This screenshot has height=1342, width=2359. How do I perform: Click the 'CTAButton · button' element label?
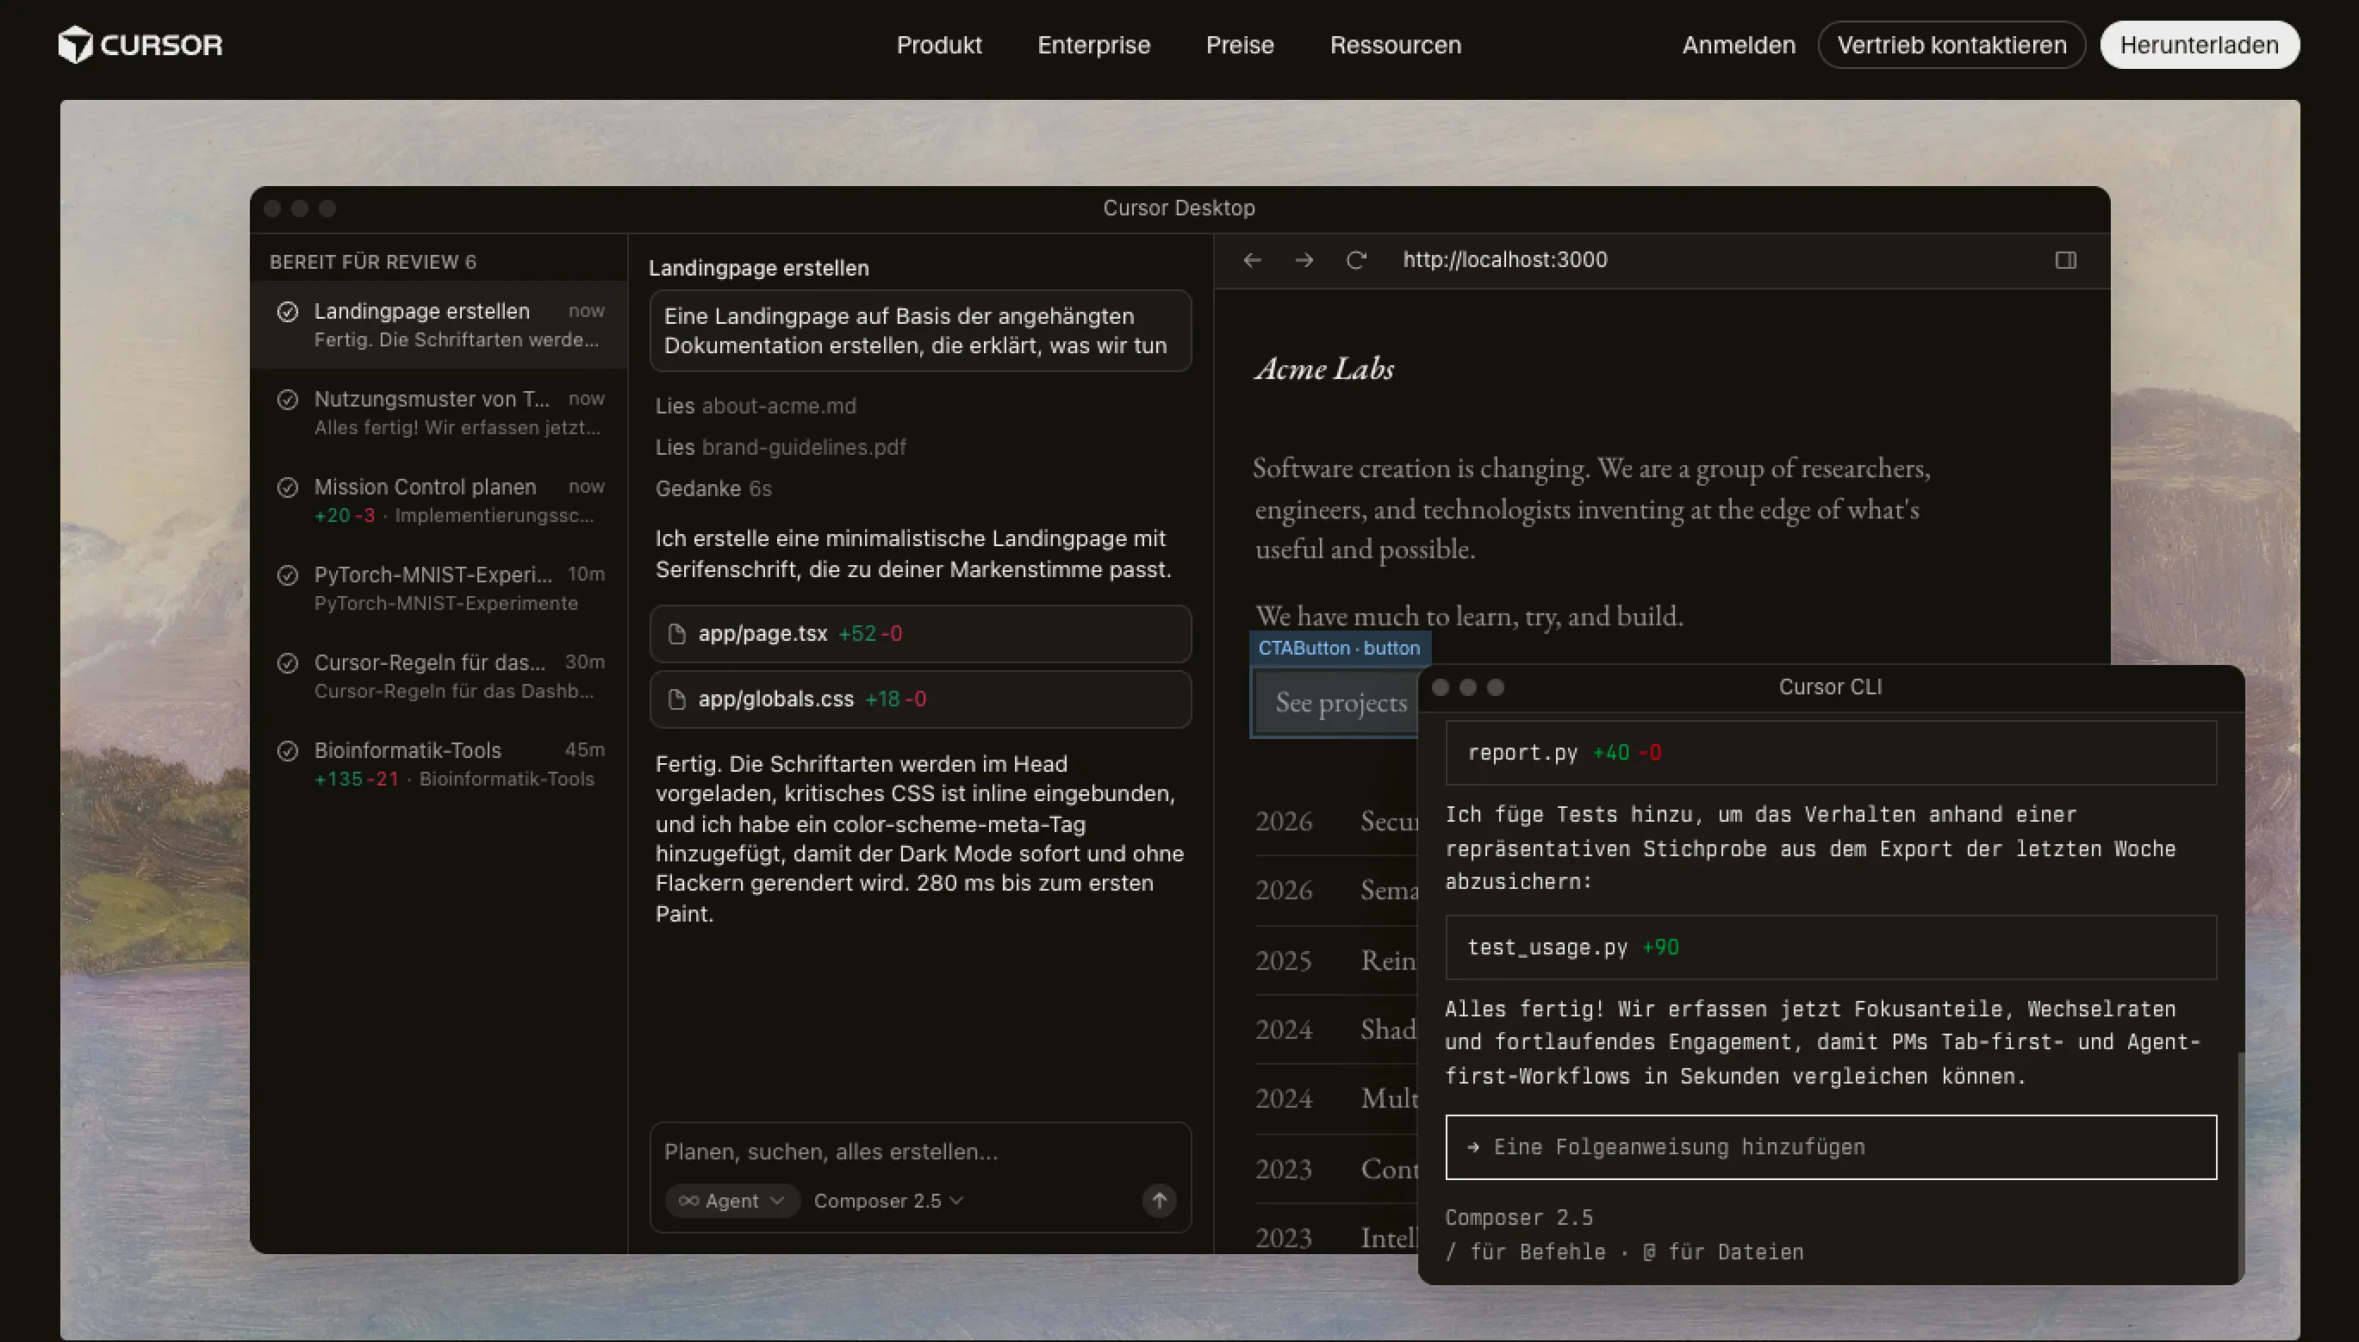1339,648
